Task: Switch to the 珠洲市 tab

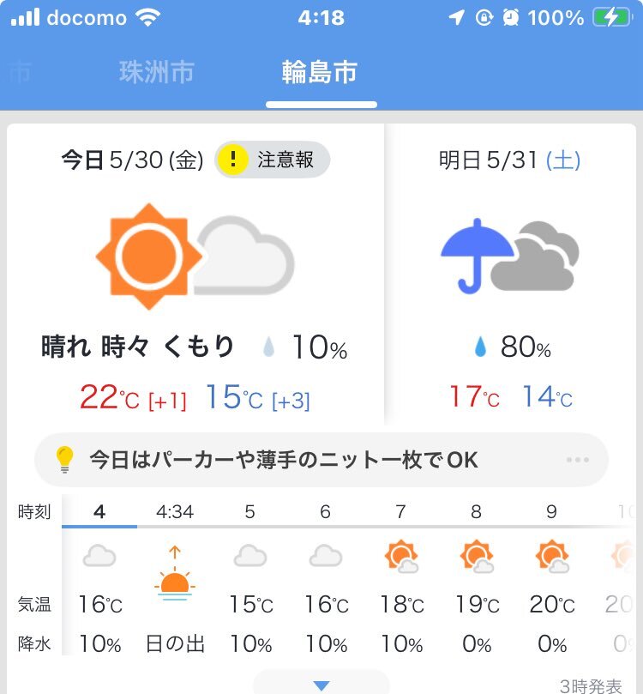Action: [157, 72]
